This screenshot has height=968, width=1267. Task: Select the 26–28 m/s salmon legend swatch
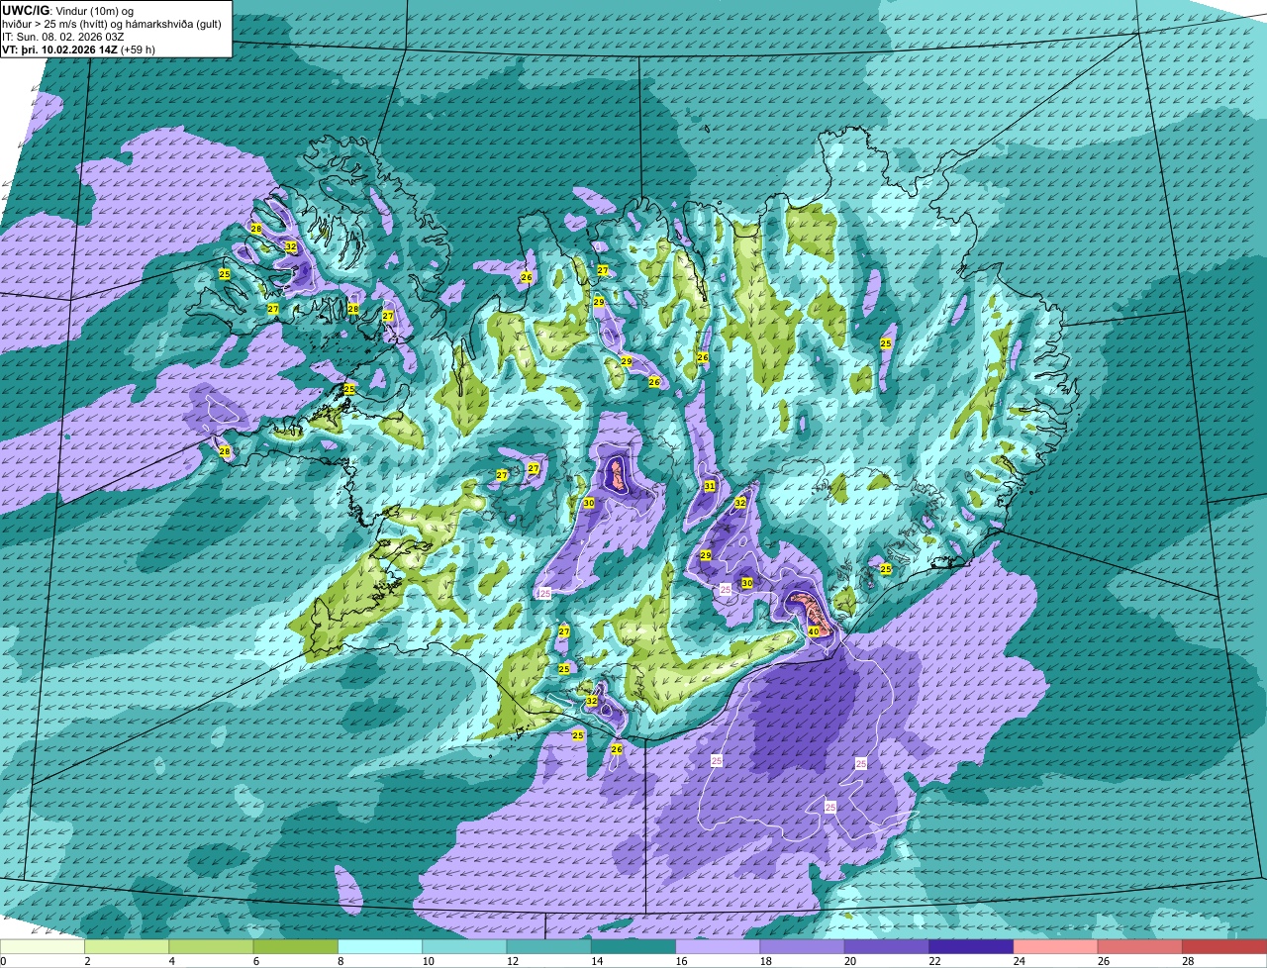click(1140, 947)
